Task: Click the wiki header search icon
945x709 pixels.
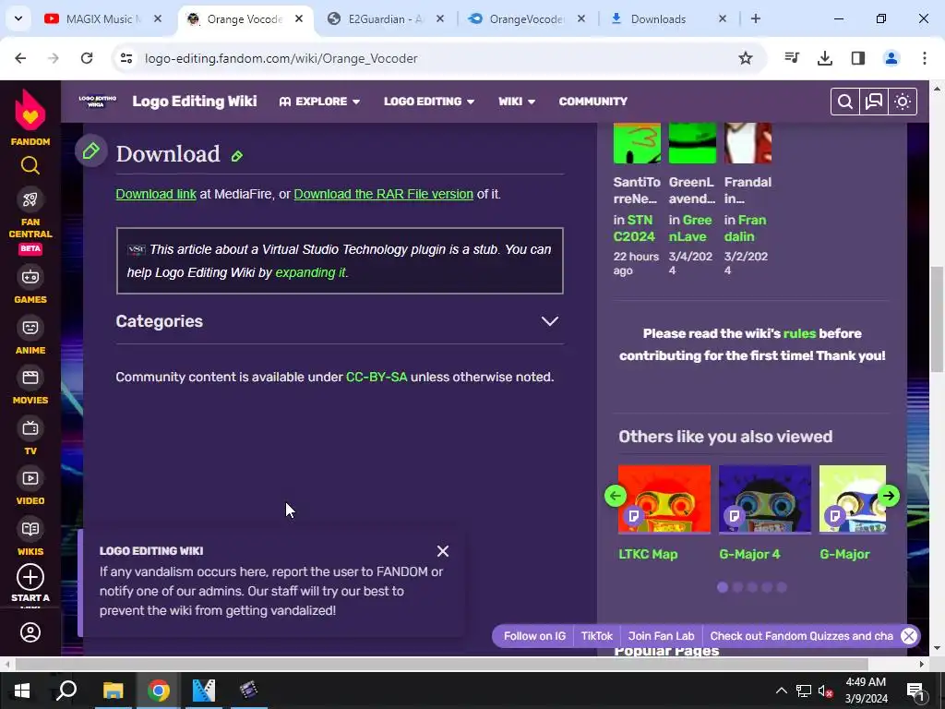Action: click(845, 102)
